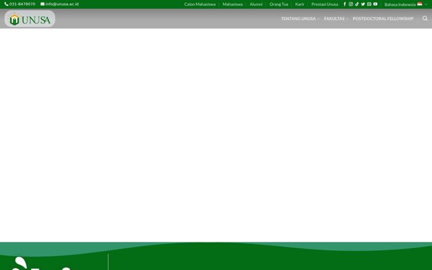Click the search magnifier icon
This screenshot has width=432, height=270.
pos(425,19)
